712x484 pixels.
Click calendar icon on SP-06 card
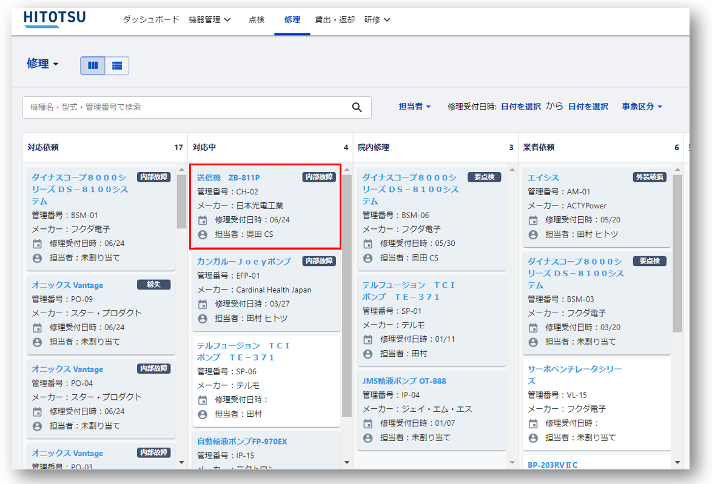click(x=203, y=400)
